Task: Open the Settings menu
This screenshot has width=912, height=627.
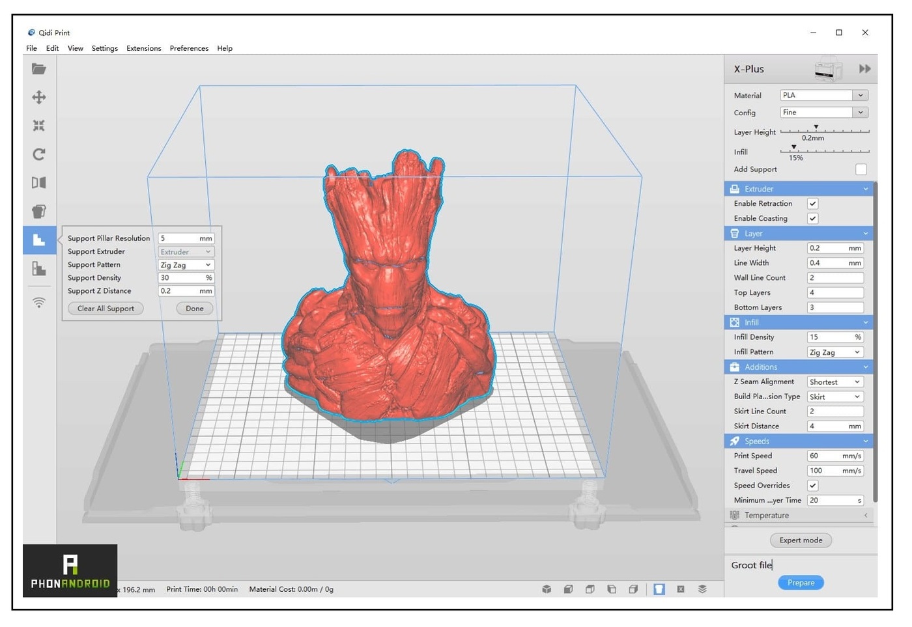Action: point(105,48)
